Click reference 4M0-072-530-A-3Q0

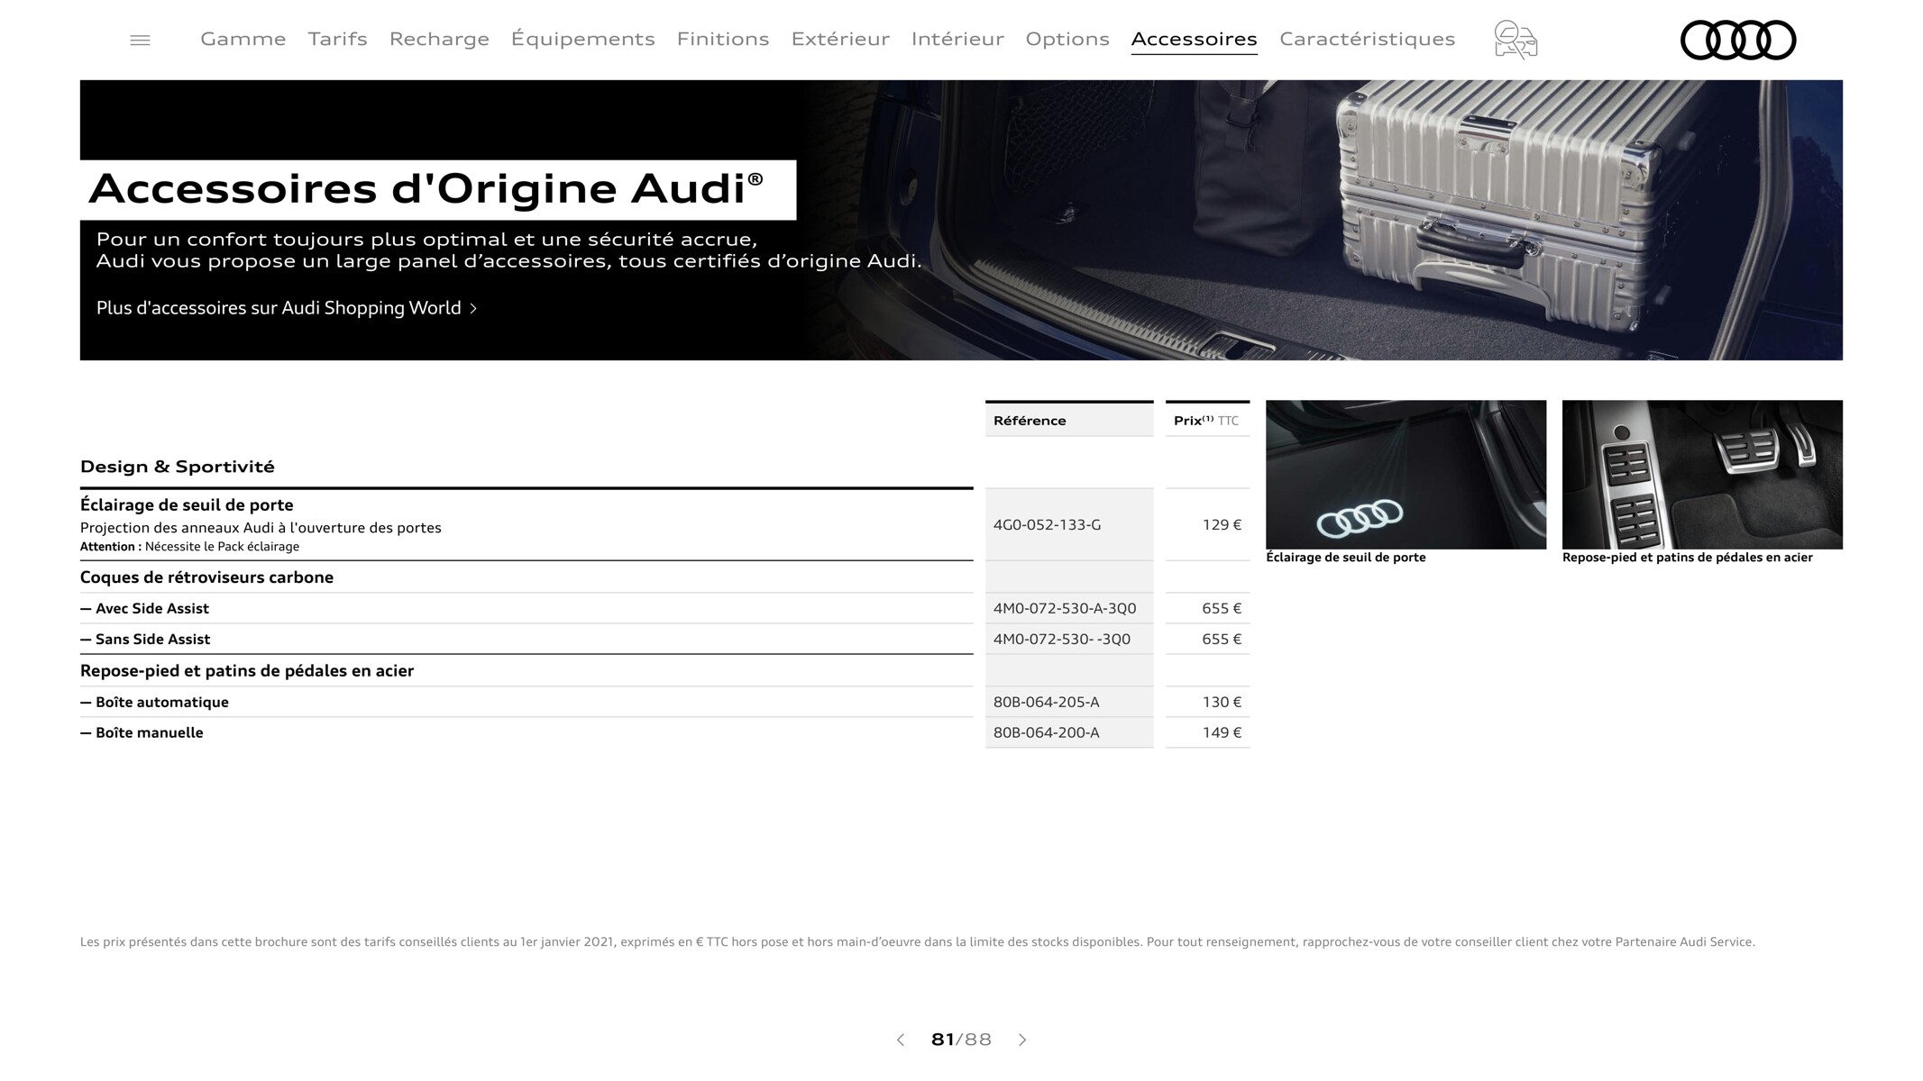coord(1065,609)
